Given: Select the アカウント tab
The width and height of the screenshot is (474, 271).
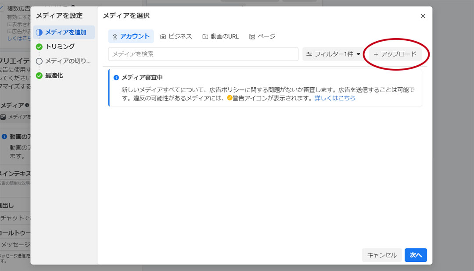Looking at the screenshot, I should tap(131, 36).
